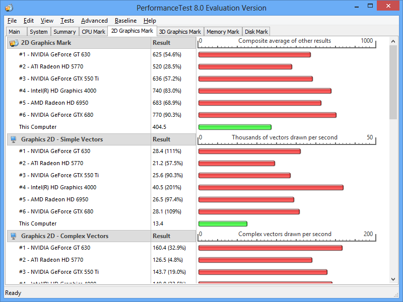This screenshot has height=302, width=403.
Task: Select the result value 740 (83.0%)
Action: click(x=167, y=91)
